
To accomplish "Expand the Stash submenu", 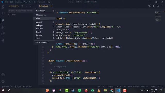I will point(44,38).
